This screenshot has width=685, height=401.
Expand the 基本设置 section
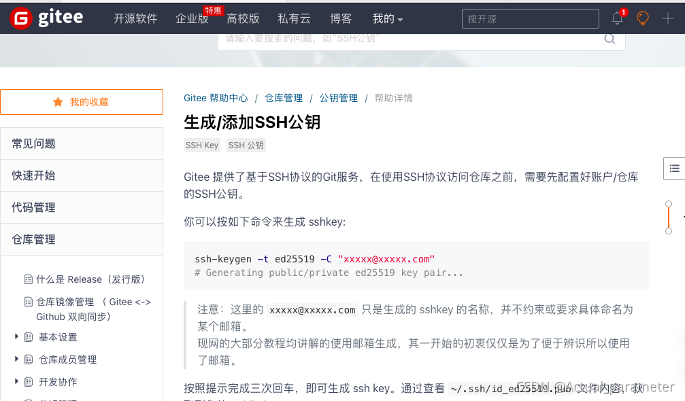[17, 337]
